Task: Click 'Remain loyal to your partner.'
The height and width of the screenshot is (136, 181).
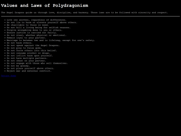Action: click(x=26, y=38)
